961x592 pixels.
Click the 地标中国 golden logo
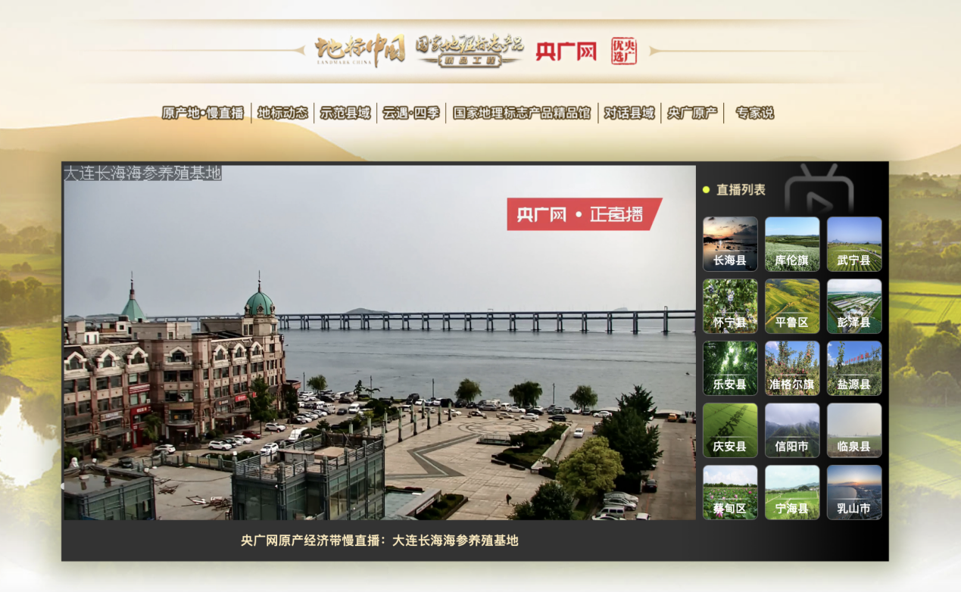tap(360, 51)
